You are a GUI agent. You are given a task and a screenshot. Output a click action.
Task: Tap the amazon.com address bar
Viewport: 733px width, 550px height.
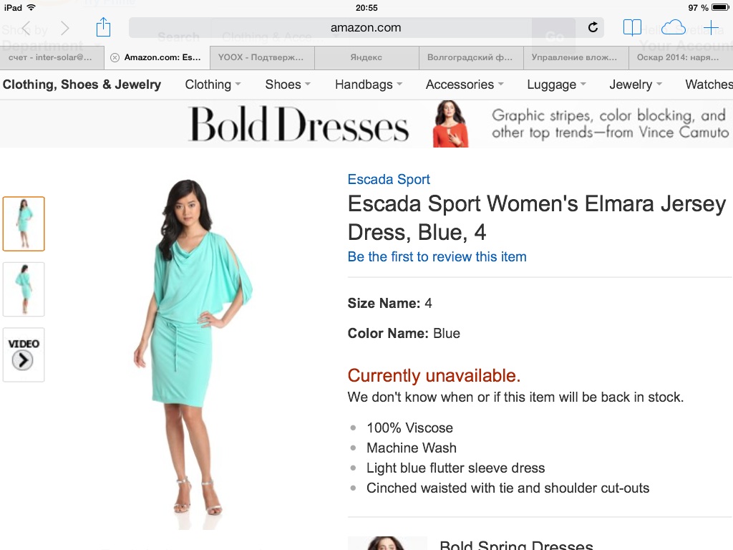click(x=366, y=28)
